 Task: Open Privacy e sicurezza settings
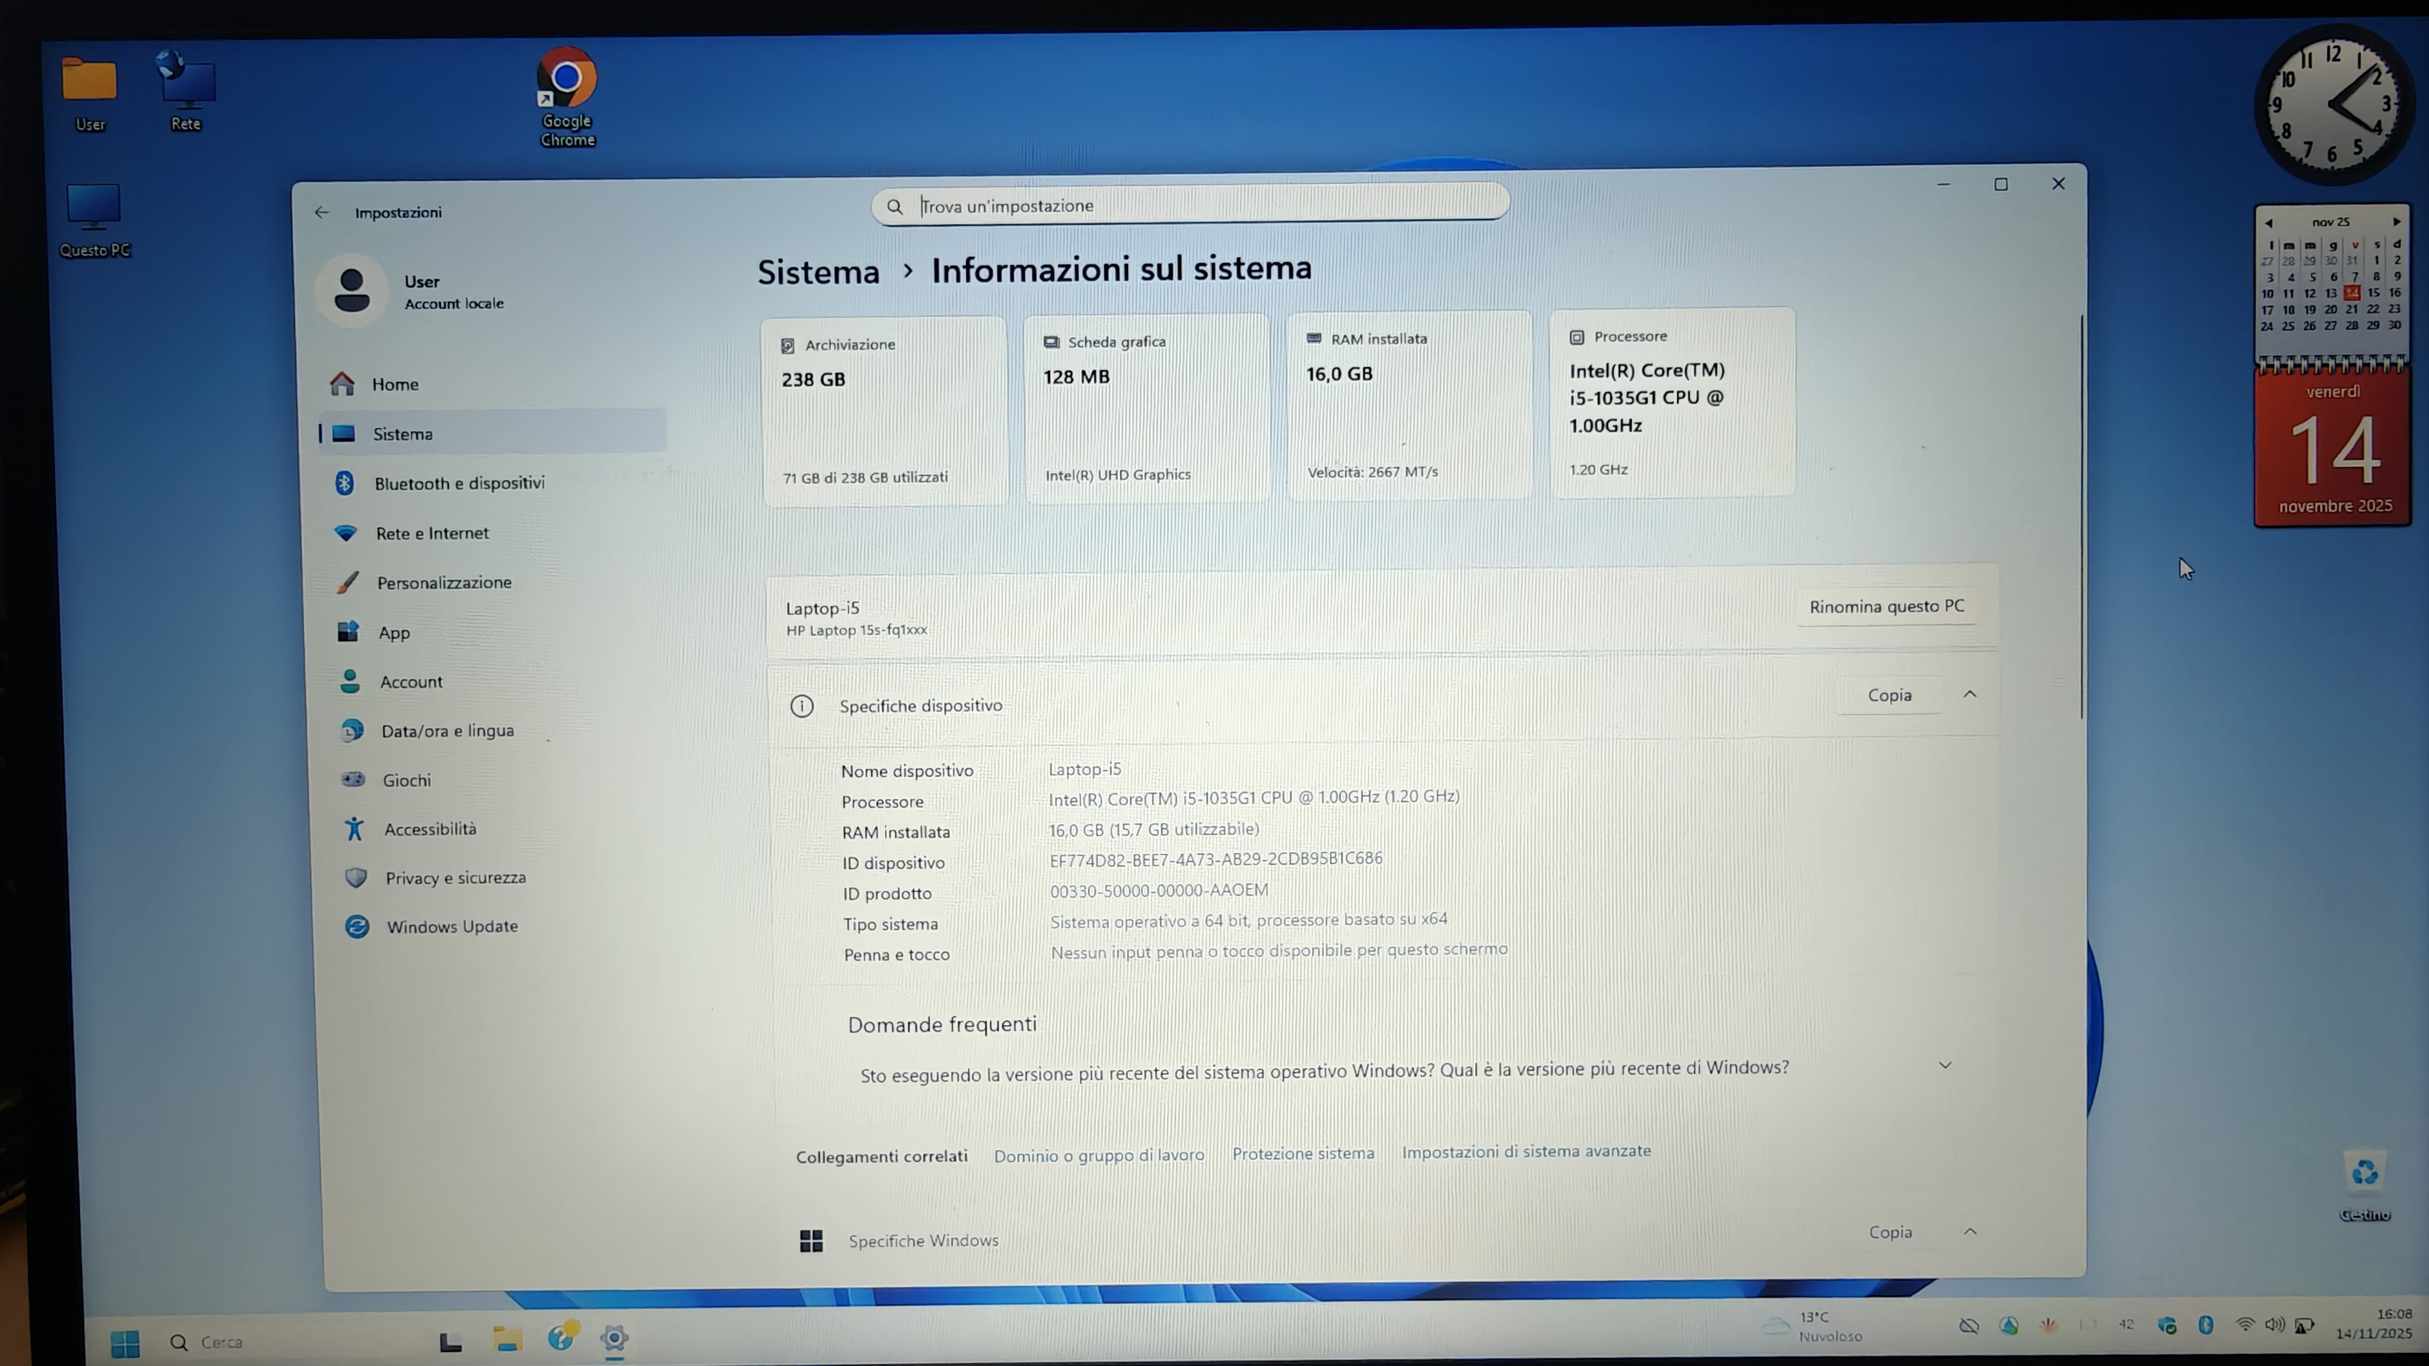click(x=454, y=877)
